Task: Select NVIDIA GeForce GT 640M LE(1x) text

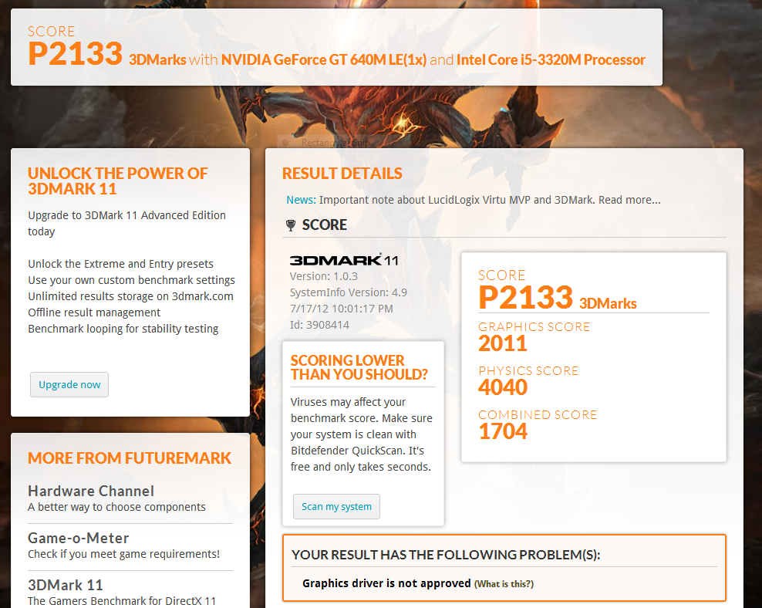Action: pyautogui.click(x=324, y=59)
